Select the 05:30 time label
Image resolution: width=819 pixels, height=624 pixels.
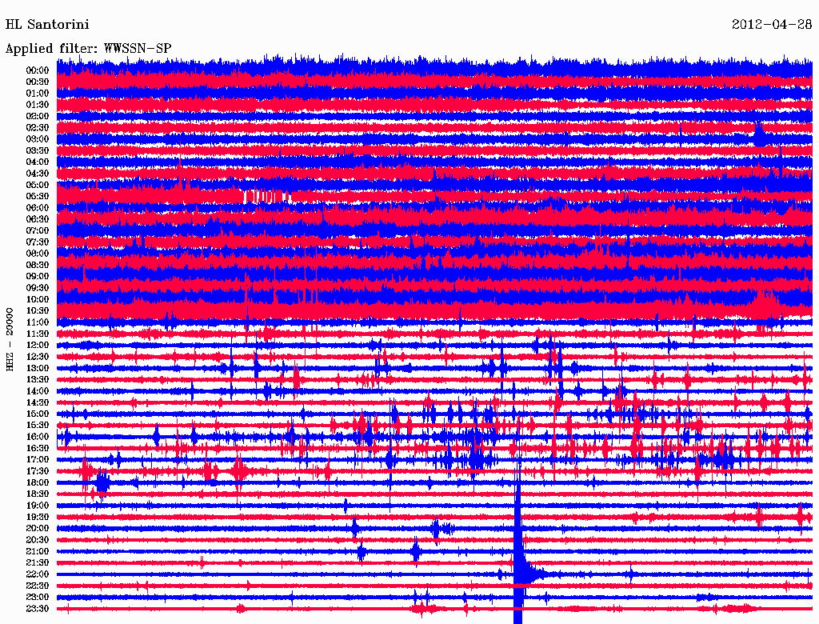point(38,197)
